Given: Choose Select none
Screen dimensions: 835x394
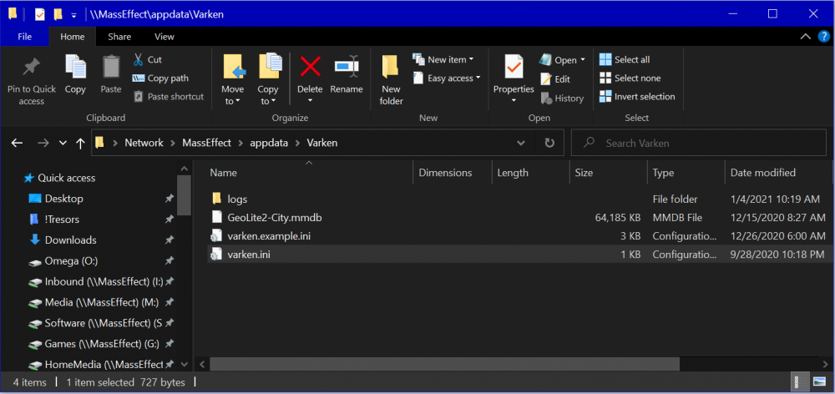Looking at the screenshot, I should (630, 78).
